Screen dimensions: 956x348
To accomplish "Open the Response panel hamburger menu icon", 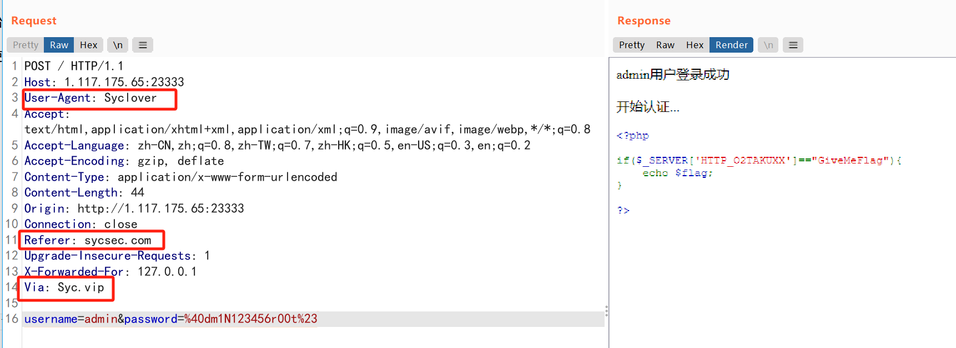I will click(x=793, y=45).
